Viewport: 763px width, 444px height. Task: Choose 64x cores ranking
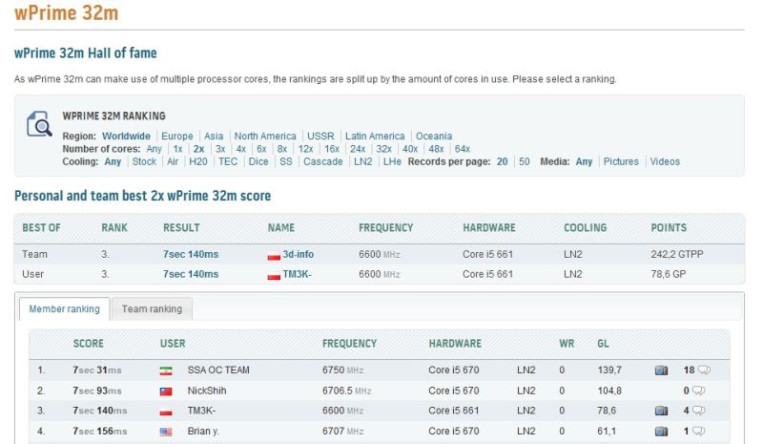[463, 149]
